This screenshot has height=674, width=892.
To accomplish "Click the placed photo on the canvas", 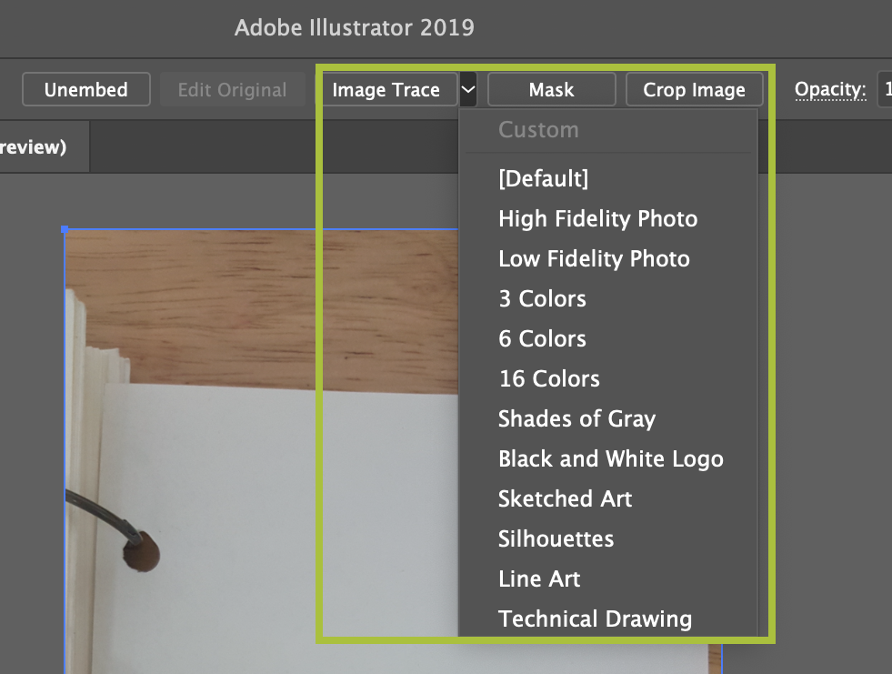I will (x=262, y=451).
